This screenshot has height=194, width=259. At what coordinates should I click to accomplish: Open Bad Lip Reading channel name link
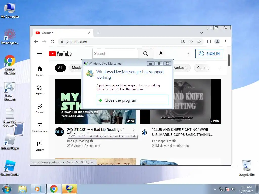(x=78, y=141)
